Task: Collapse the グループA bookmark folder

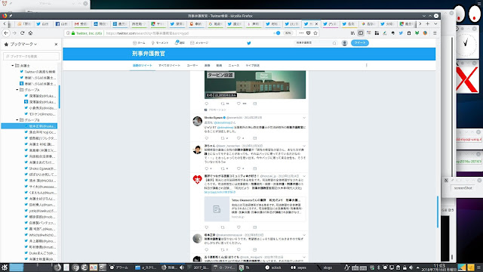Action: [17, 90]
